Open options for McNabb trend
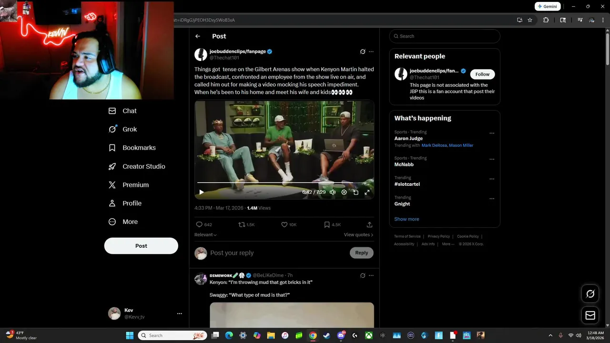 click(492, 160)
